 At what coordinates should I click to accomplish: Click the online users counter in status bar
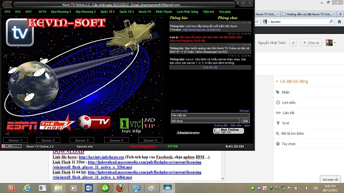tap(12, 146)
